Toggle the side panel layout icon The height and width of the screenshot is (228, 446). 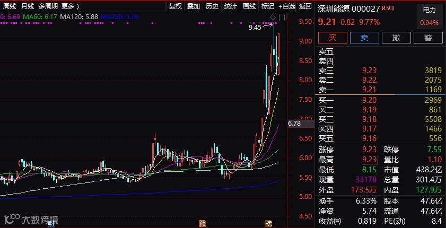point(283,17)
